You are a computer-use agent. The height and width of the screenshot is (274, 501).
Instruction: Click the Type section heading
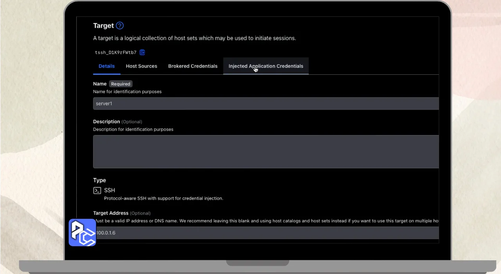(x=99, y=180)
